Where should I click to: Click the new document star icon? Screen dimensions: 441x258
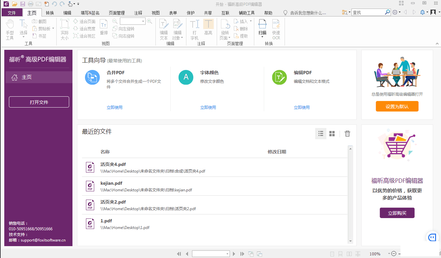46,4
